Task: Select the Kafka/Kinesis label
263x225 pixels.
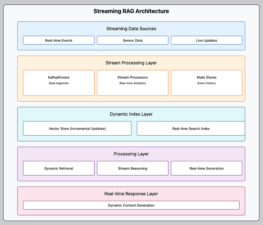Action: click(x=59, y=77)
